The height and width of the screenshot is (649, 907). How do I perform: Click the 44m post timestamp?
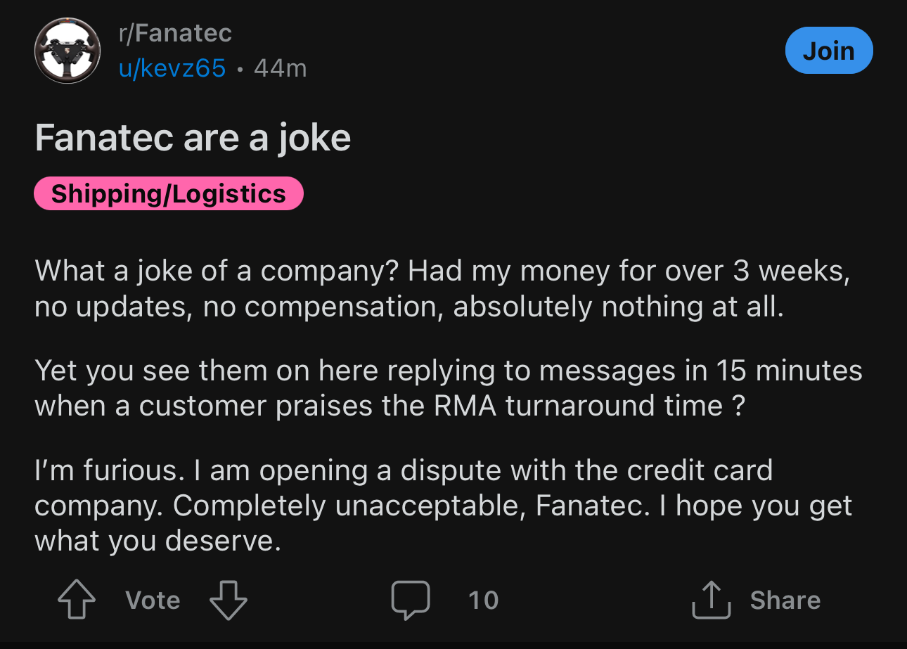(280, 68)
